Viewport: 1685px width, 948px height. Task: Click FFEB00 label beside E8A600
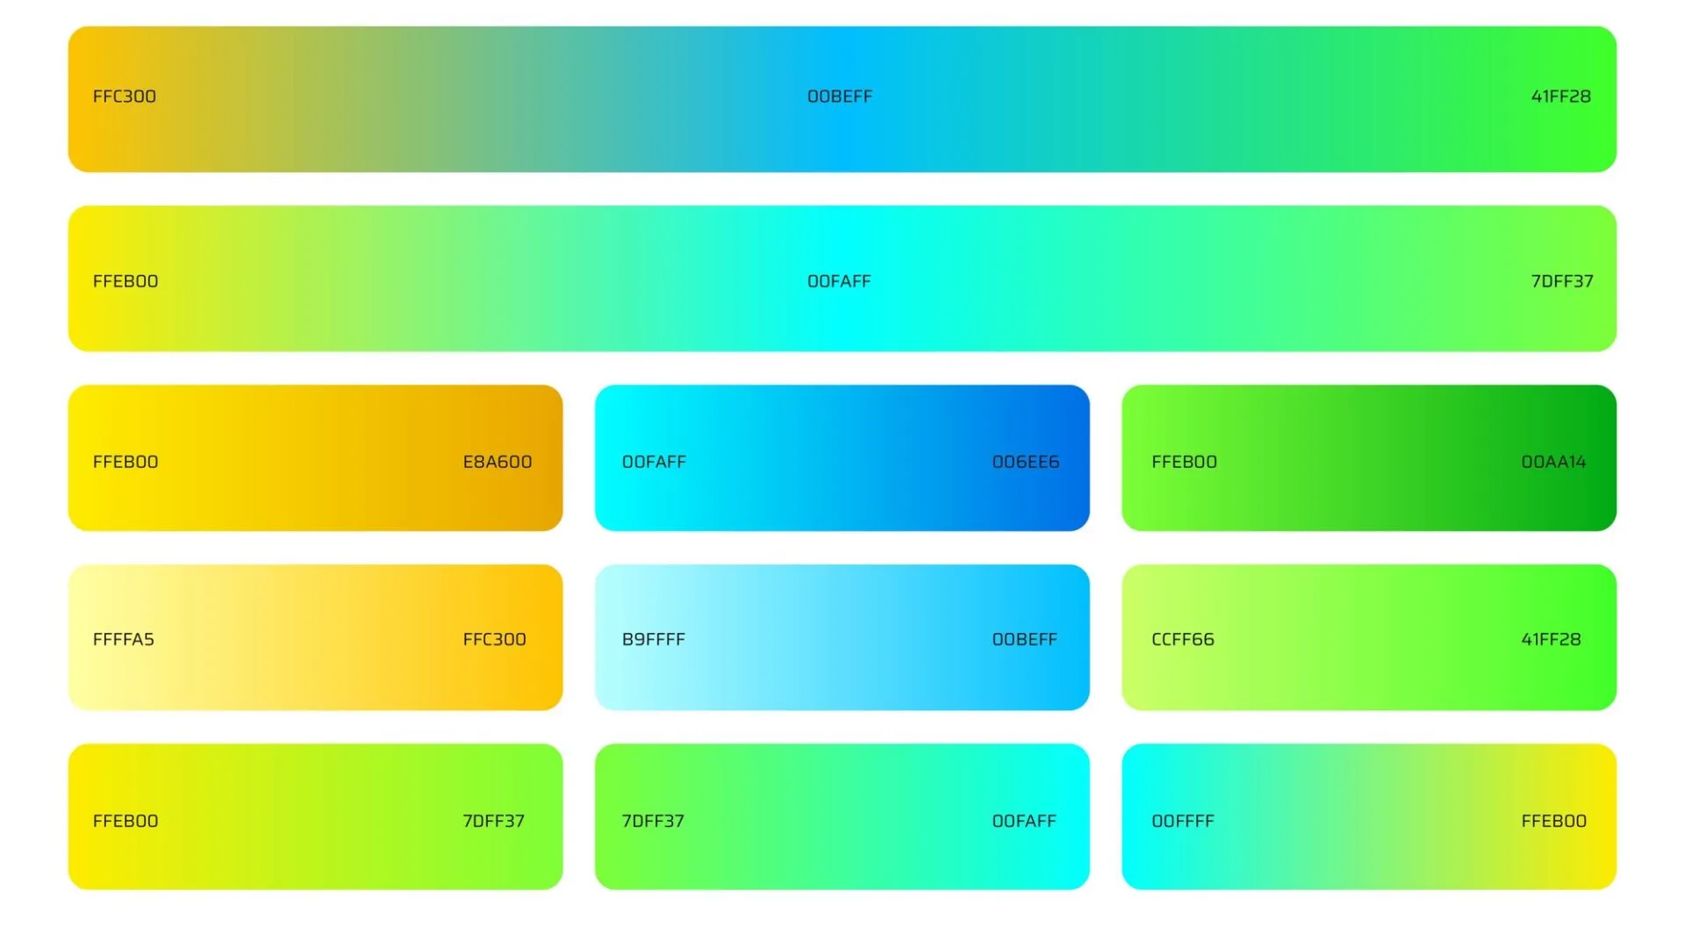click(125, 462)
